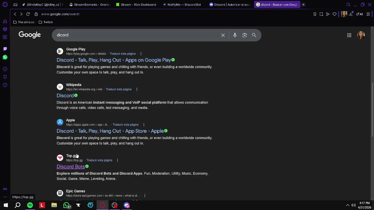Open the AI assistant button
Viewport: 374px width, 210px height.
pos(359,14)
